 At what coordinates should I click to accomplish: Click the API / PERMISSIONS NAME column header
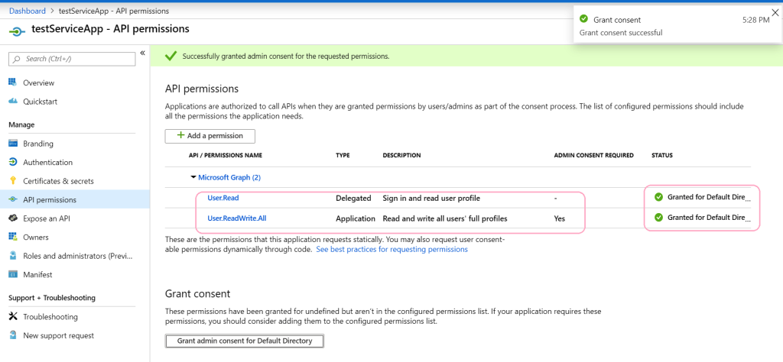(226, 156)
